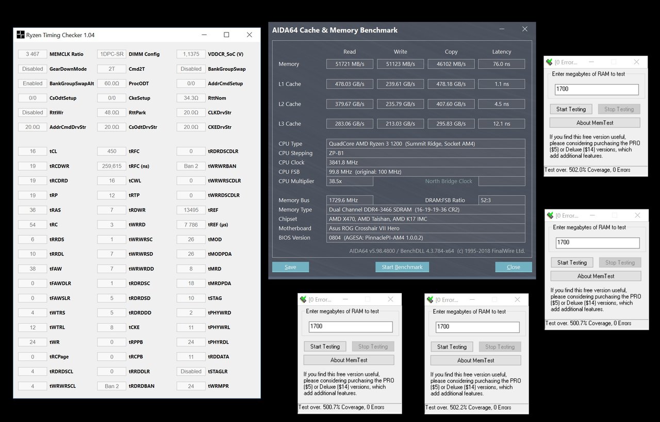Screen dimensions: 660x422
Task: Click the tRDRDBAN field showing Ban 2
Action: (x=112, y=386)
